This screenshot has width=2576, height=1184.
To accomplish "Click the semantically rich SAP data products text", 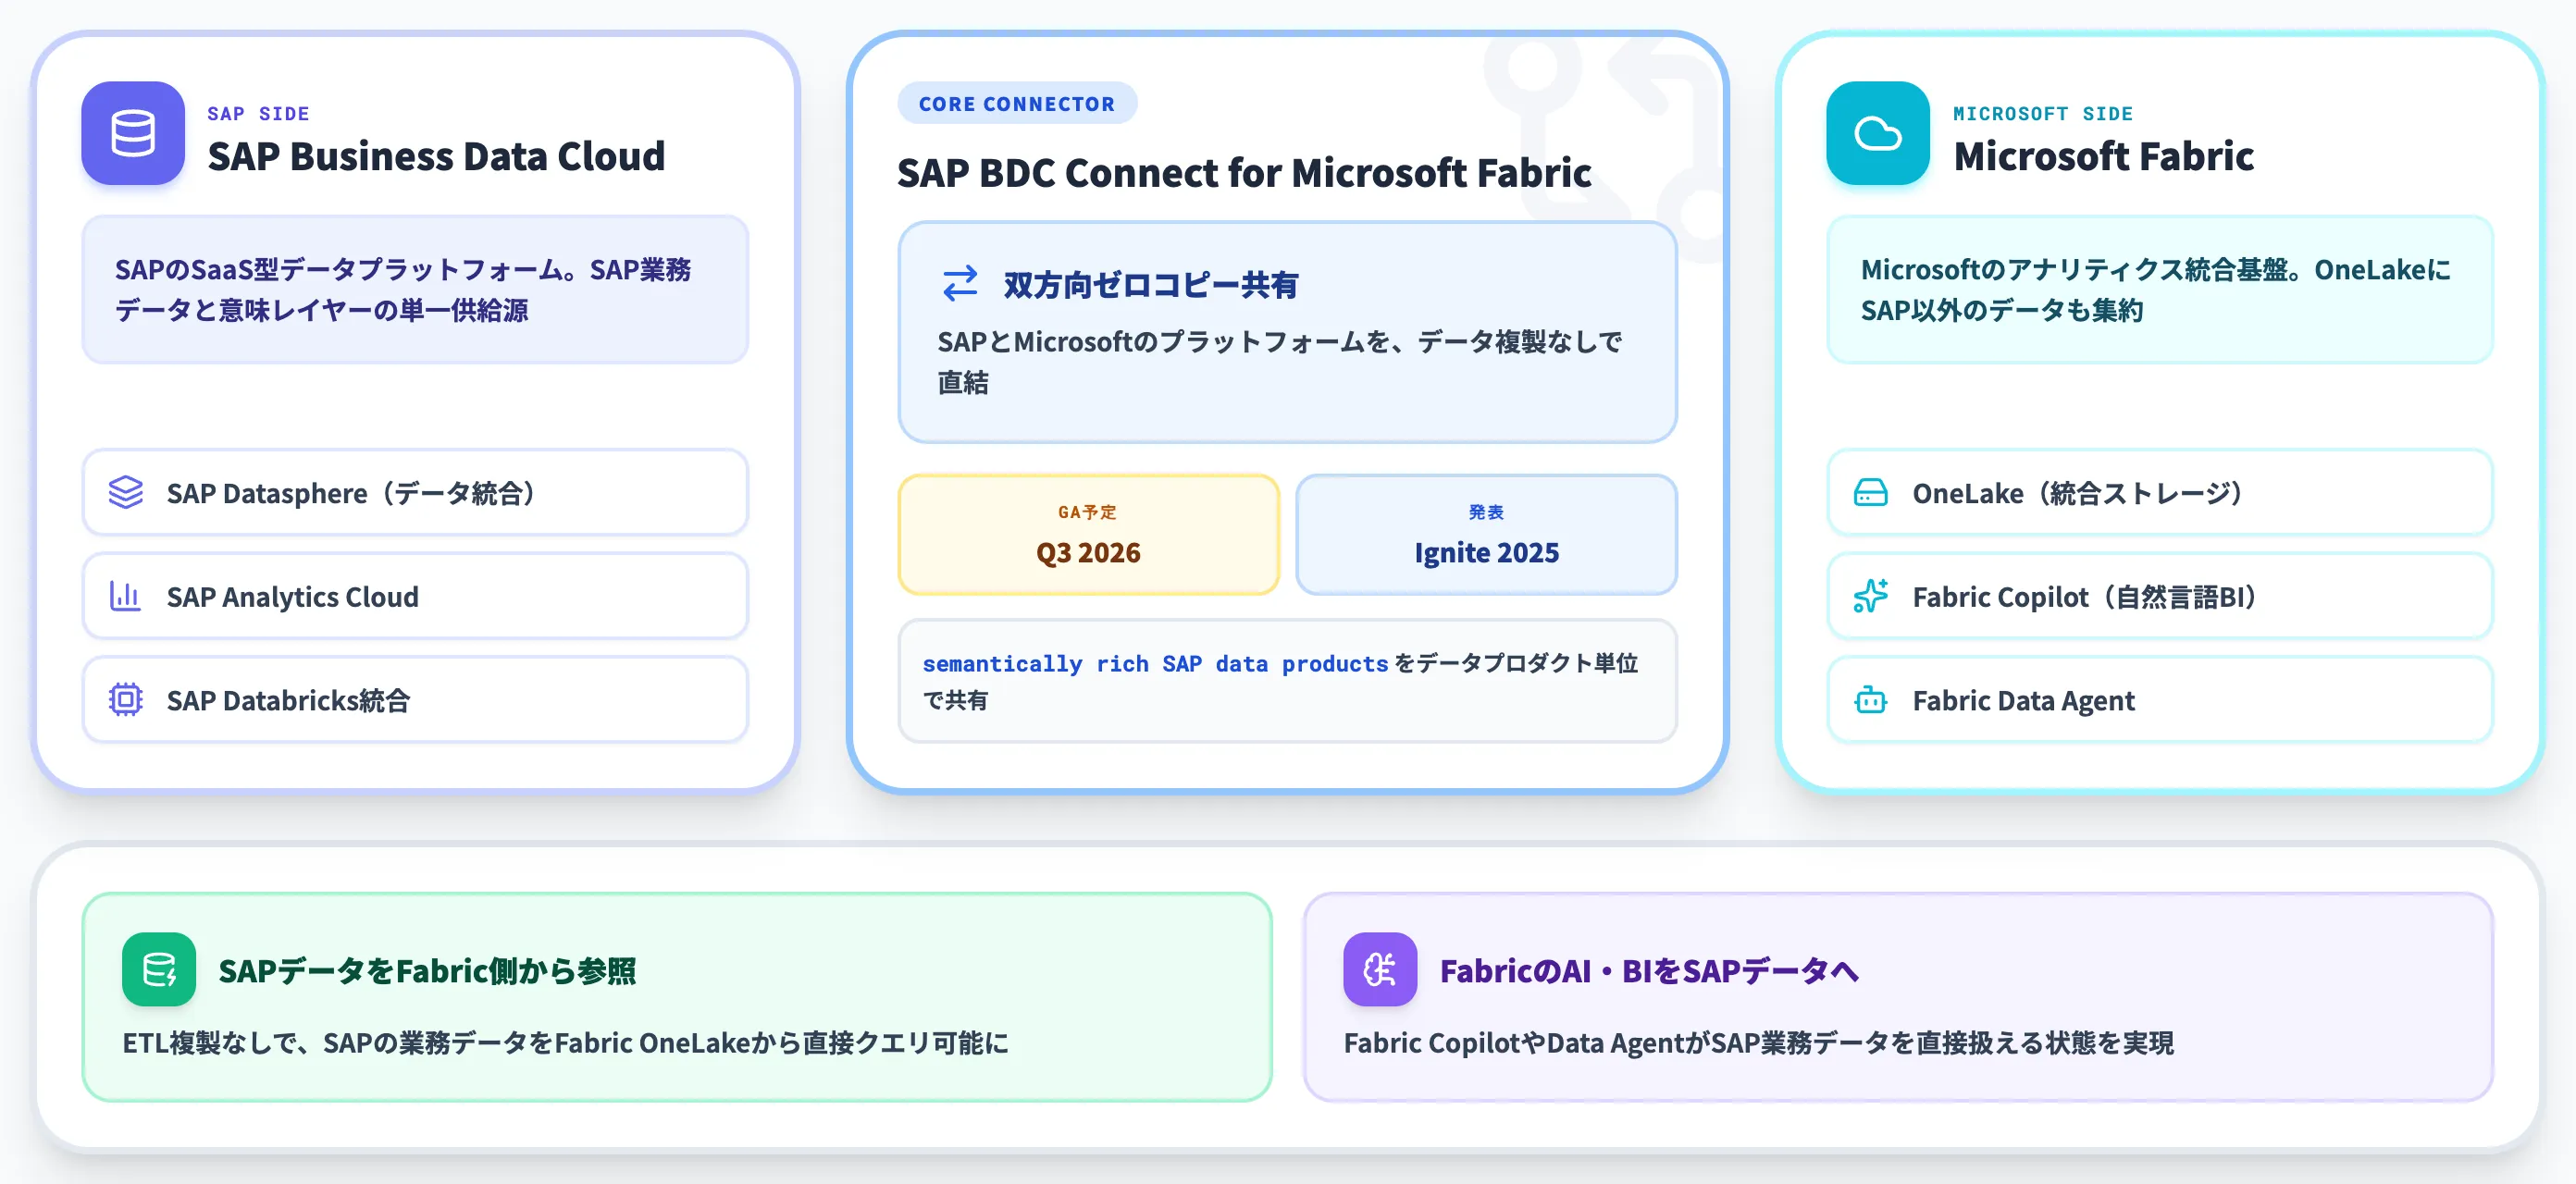I will [1155, 664].
